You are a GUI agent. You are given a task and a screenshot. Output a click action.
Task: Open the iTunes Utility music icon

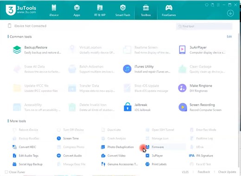(x=127, y=69)
